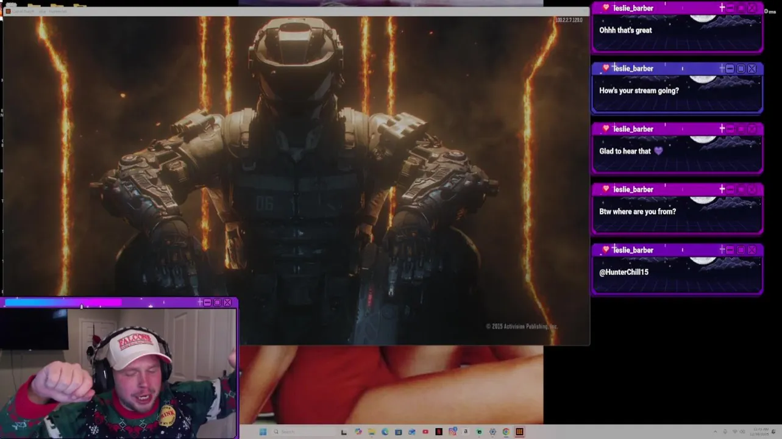The image size is (782, 439).
Task: Launch Microsoft Edge from the taskbar
Action: pos(385,432)
